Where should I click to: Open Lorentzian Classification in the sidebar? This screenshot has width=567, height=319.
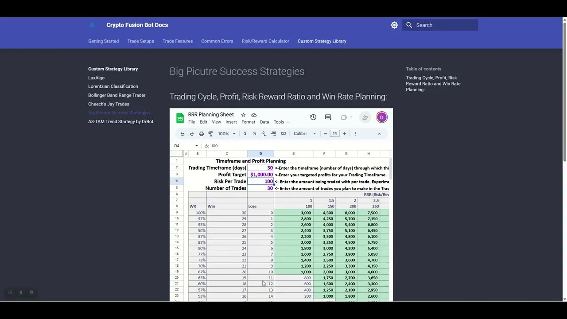click(x=113, y=86)
